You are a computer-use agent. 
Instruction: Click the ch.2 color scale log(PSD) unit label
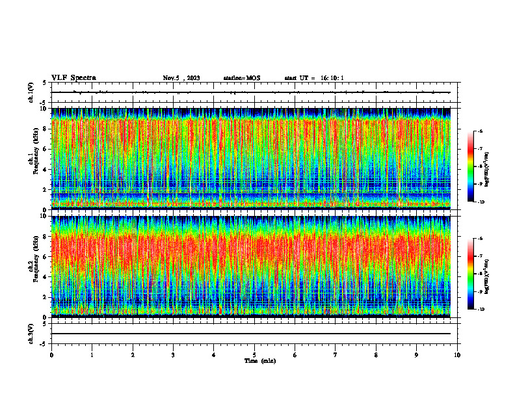click(488, 276)
